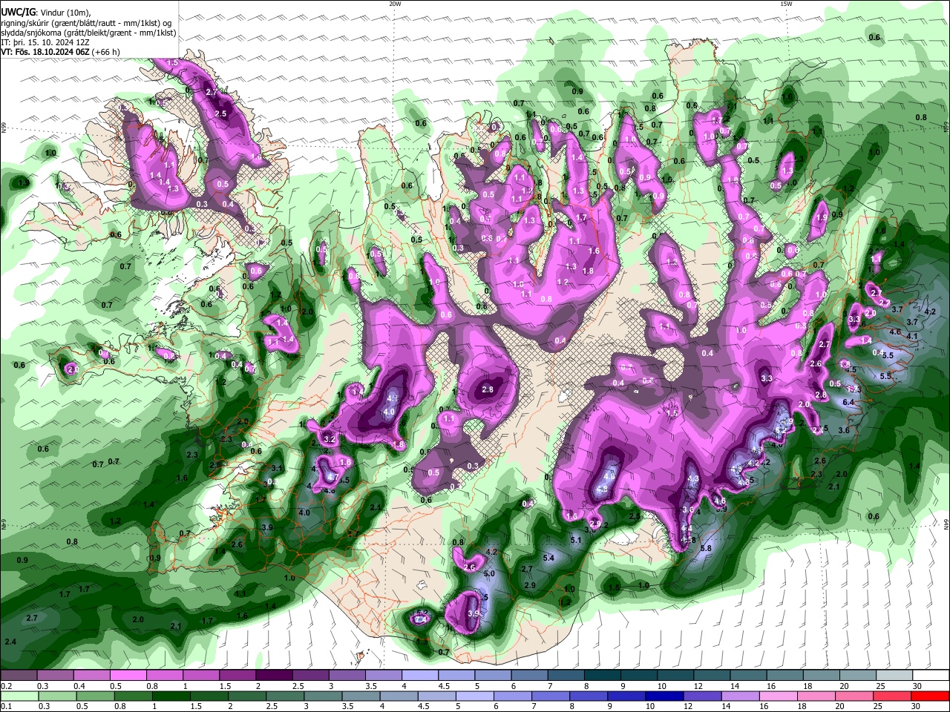Select the 'Vindur (10m)' header text

click(65, 13)
